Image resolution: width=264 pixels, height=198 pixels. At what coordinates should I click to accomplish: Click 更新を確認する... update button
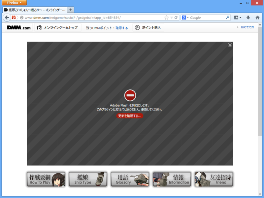tap(130, 116)
